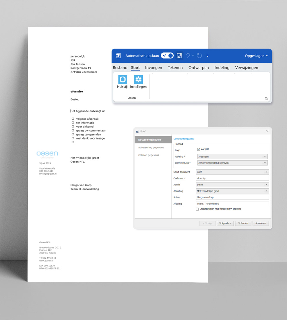Click the Word app icon in title bar
Image resolution: width=287 pixels, height=320 pixels.
(118, 56)
